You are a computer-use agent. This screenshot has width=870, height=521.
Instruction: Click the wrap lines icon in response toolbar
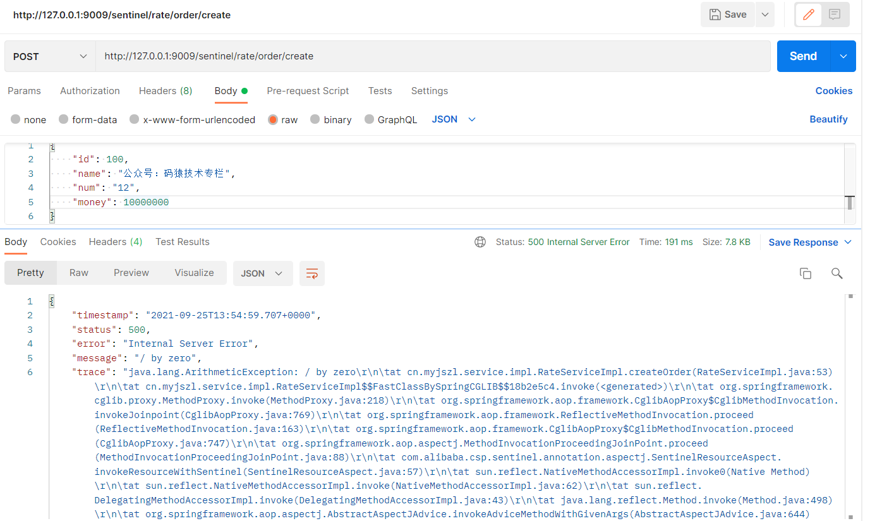click(312, 273)
